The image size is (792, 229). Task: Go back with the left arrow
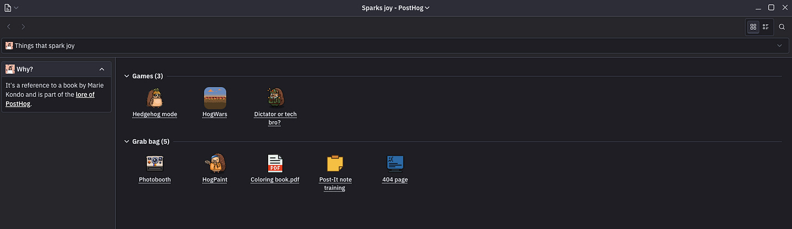click(x=9, y=27)
